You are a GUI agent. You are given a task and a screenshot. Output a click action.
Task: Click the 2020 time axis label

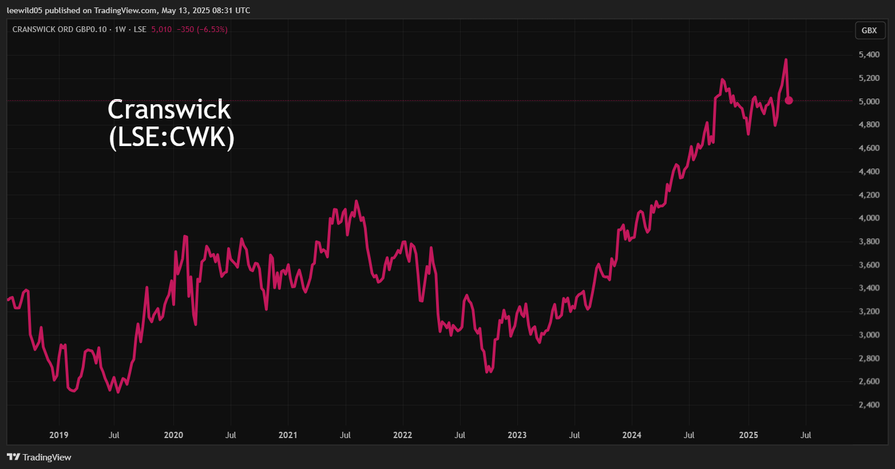pos(173,435)
